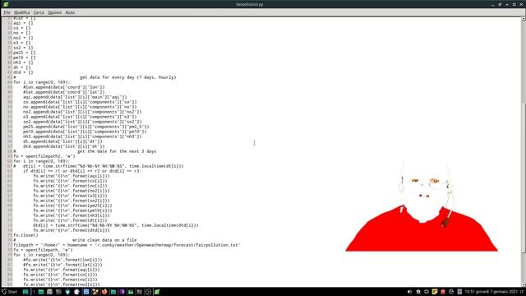Click the paintbrush taskbar icon

pyautogui.click(x=95, y=292)
